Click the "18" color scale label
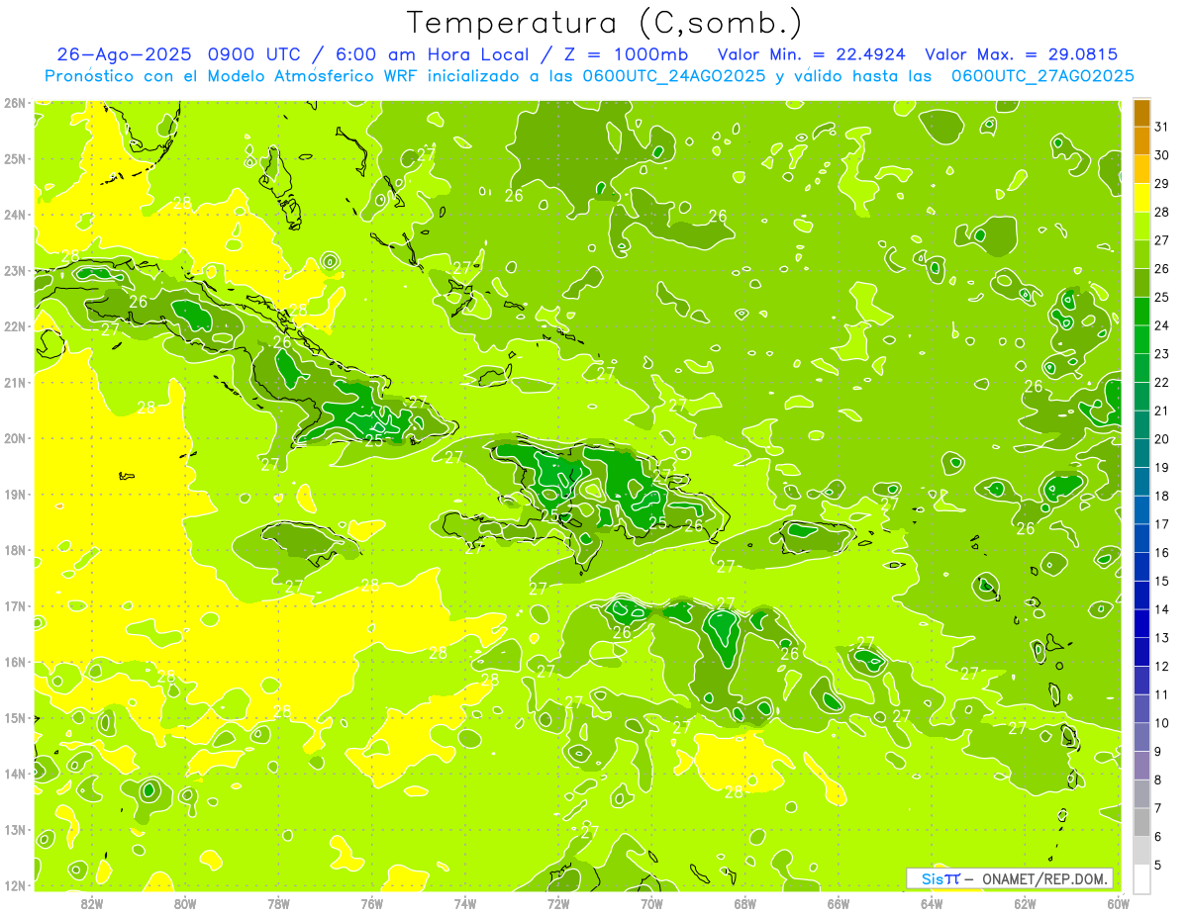The image size is (1188, 917). click(x=1162, y=496)
